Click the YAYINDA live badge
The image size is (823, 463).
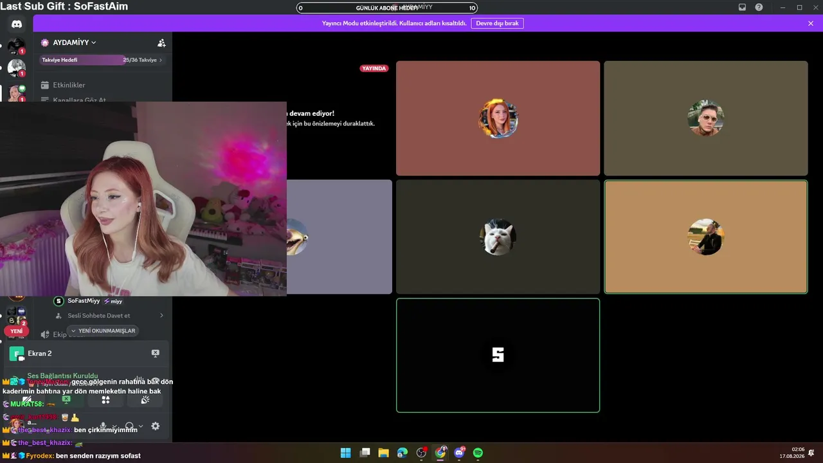tap(374, 68)
